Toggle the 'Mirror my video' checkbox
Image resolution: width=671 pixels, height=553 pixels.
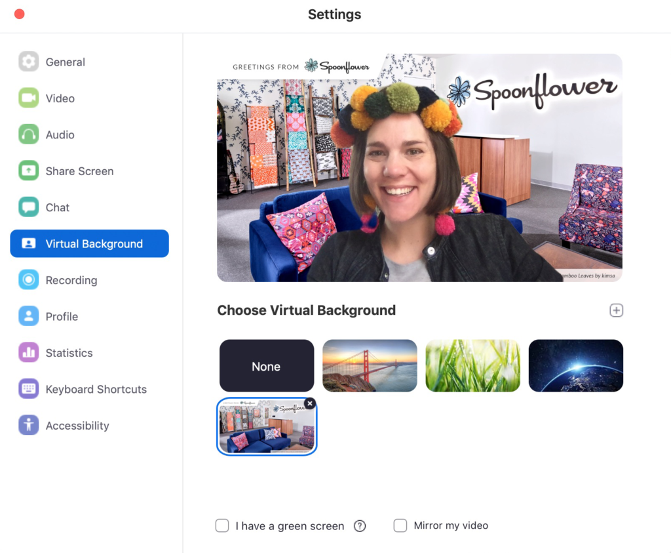400,525
